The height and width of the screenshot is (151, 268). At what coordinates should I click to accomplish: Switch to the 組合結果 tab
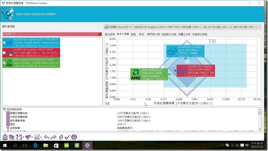coord(110,34)
